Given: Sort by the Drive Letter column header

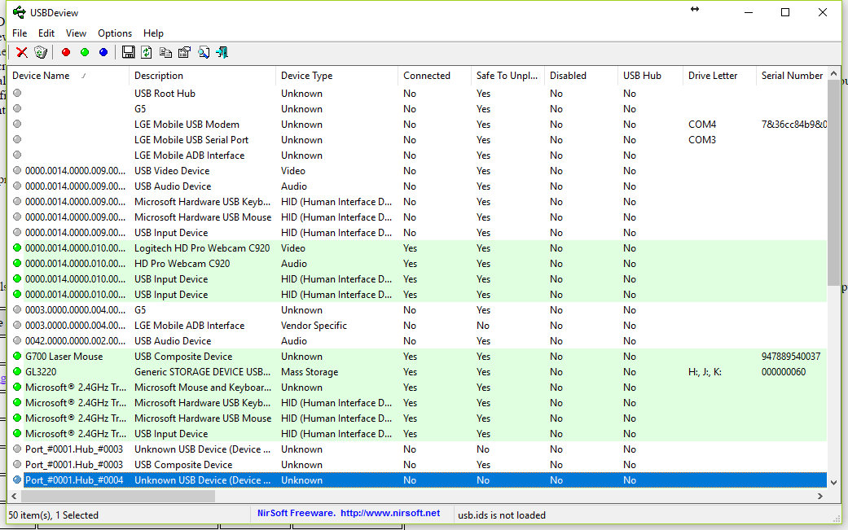Looking at the screenshot, I should pos(719,76).
